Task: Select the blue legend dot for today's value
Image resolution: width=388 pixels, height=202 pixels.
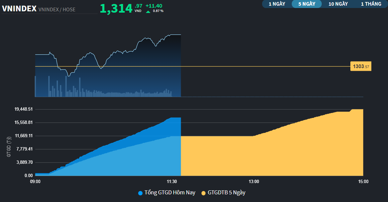Action: coord(140,193)
